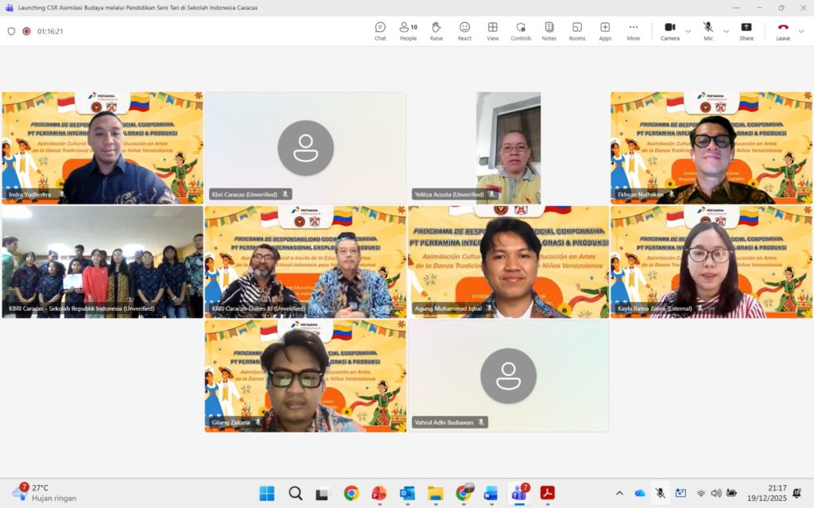
Task: Open the More actions menu
Action: coord(633,31)
